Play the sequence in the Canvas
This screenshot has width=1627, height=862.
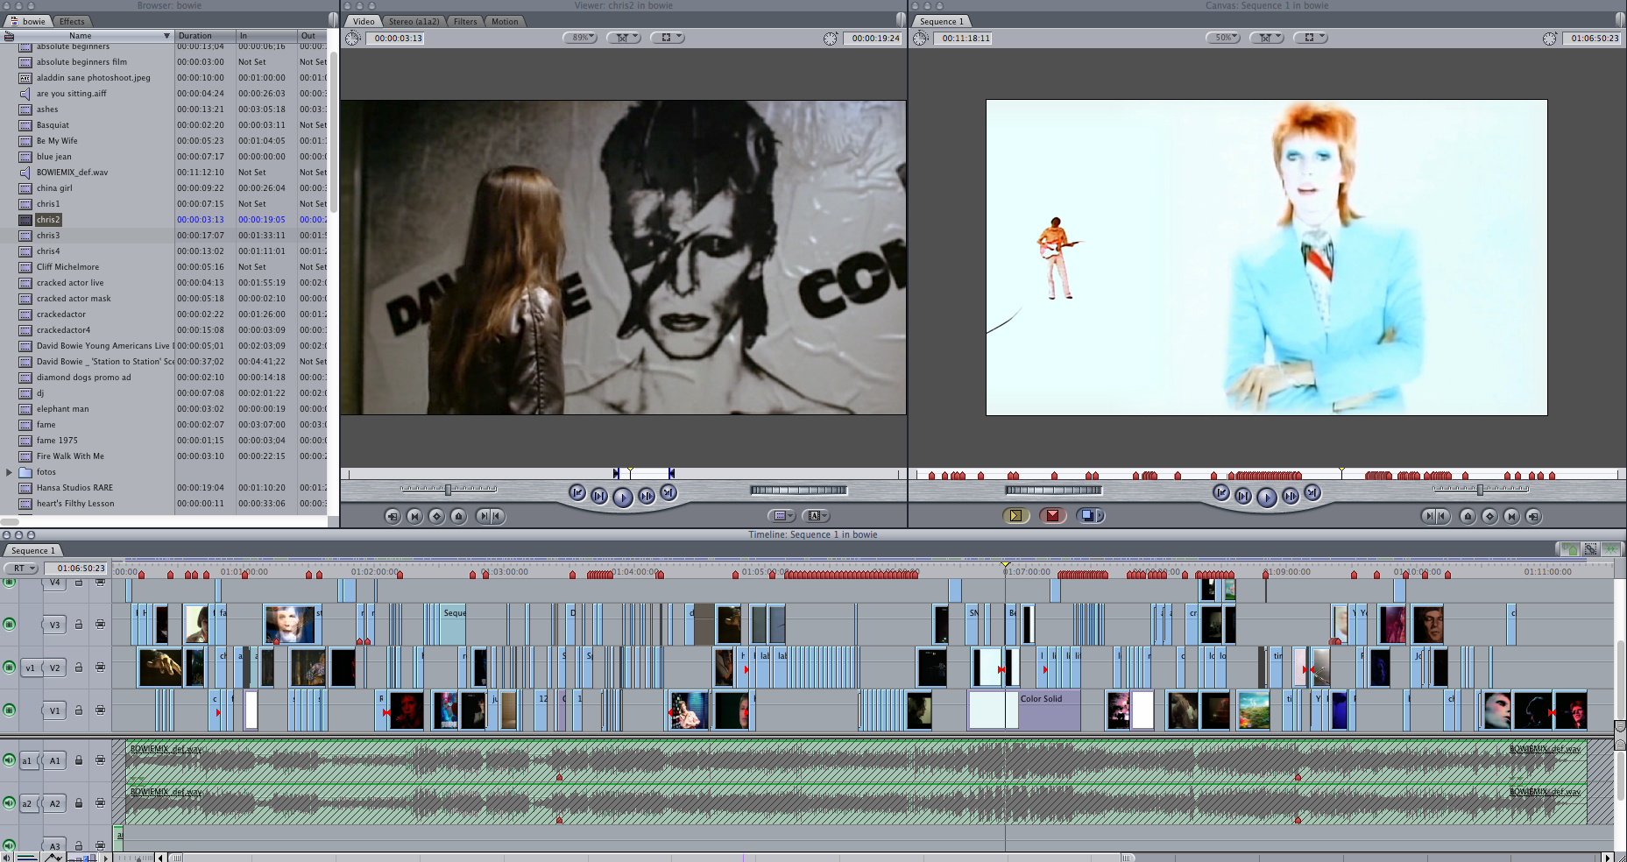pyautogui.click(x=1267, y=498)
